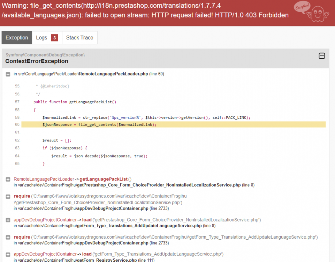The height and width of the screenshot is (262, 335).
Task: Click the getLanguagePackList method name
Action: pos(104,179)
